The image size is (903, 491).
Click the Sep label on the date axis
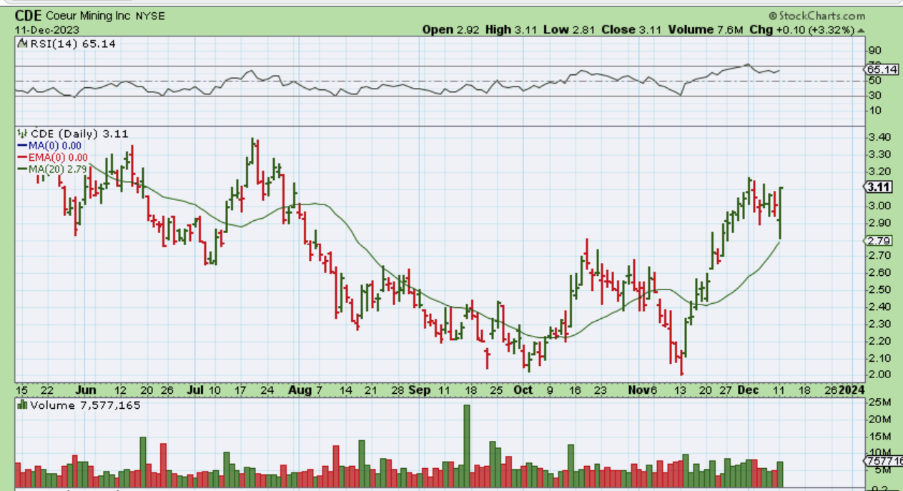tap(420, 390)
